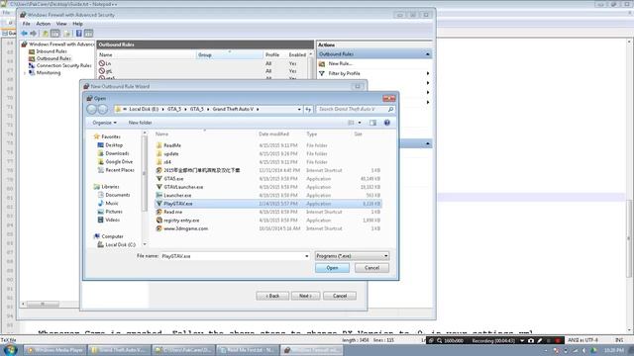This screenshot has height=356, width=634.
Task: Open the Action menu in firewall window
Action: click(x=44, y=24)
